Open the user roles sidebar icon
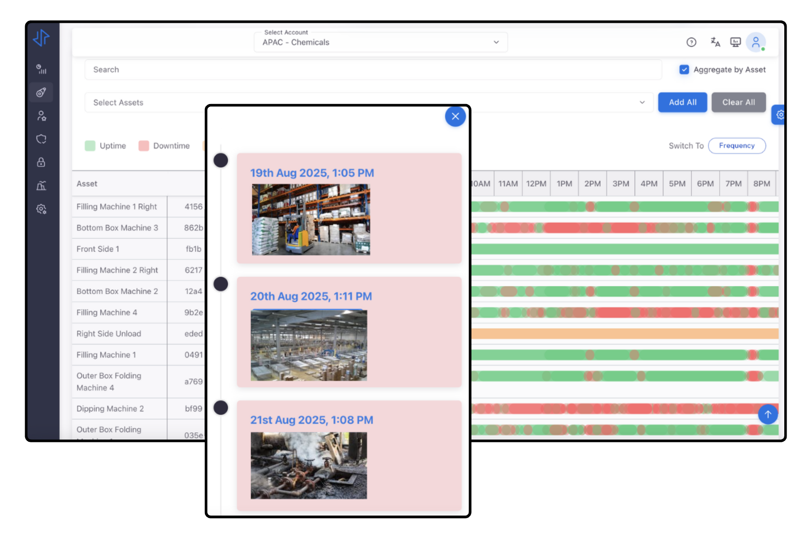Image resolution: width=809 pixels, height=534 pixels. click(x=41, y=115)
